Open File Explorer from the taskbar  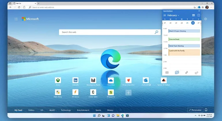[x=118, y=116]
